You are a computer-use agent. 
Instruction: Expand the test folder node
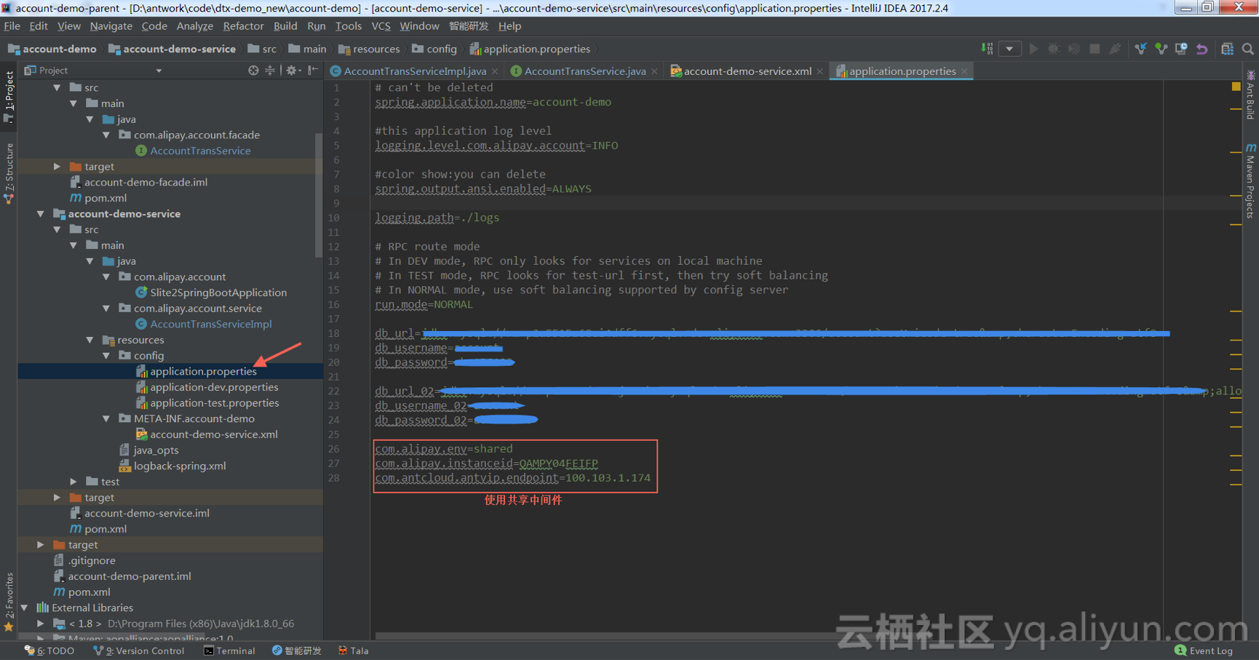(74, 482)
